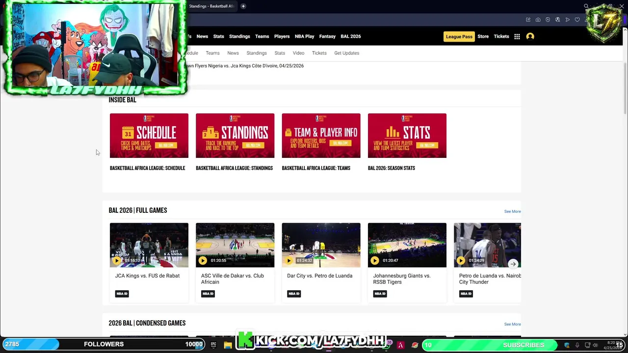The image size is (628, 353).
Task: Select Get Updates in BAL sub-navigation
Action: click(x=347, y=53)
